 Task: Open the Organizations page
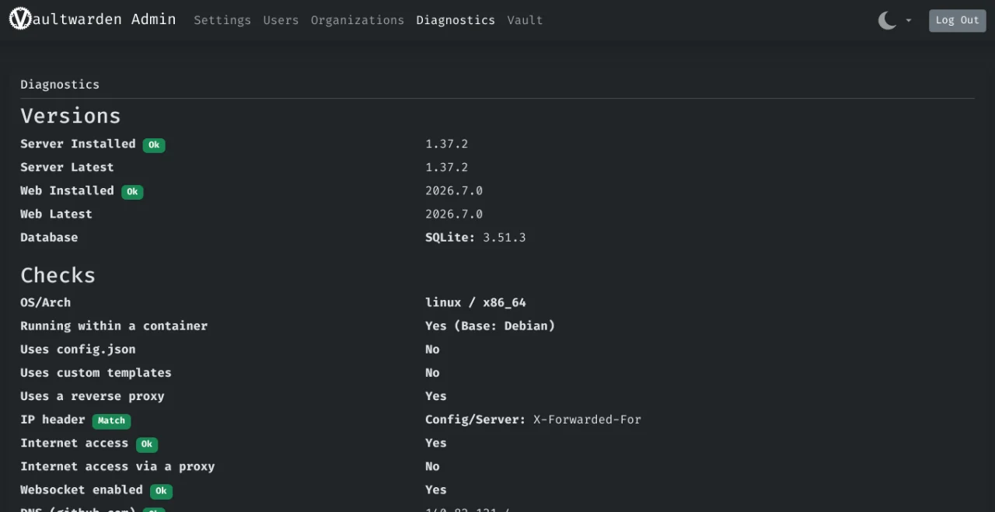click(x=358, y=20)
